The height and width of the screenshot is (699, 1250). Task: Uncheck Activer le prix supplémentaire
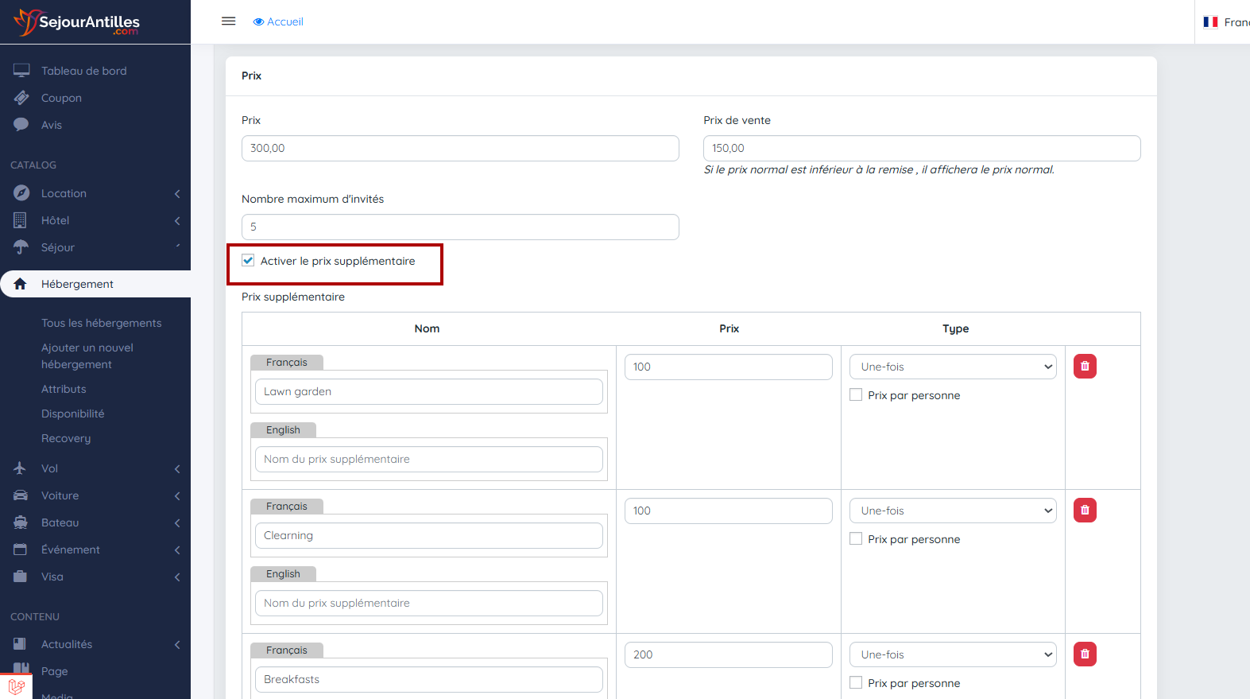click(x=249, y=261)
